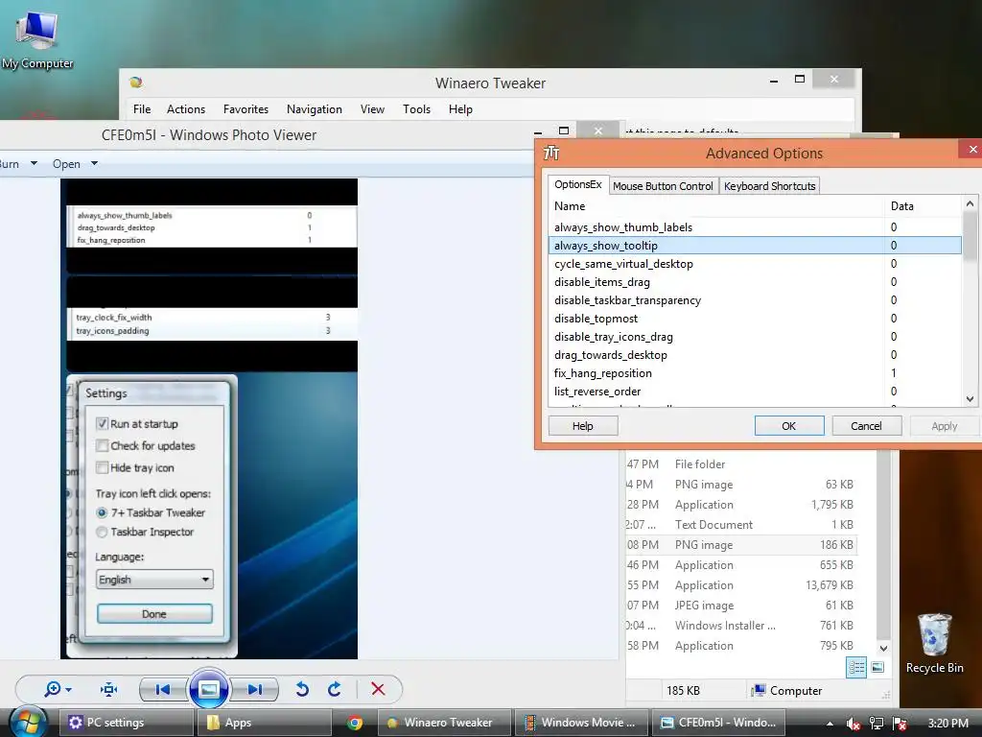Select the disable_items_drag option
982x737 pixels.
click(x=755, y=281)
